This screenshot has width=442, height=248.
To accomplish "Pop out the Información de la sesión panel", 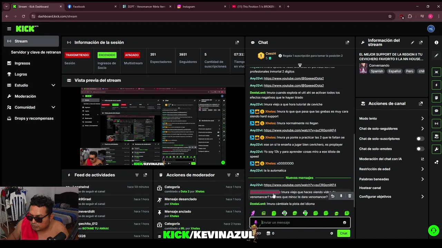I will pyautogui.click(x=237, y=42).
